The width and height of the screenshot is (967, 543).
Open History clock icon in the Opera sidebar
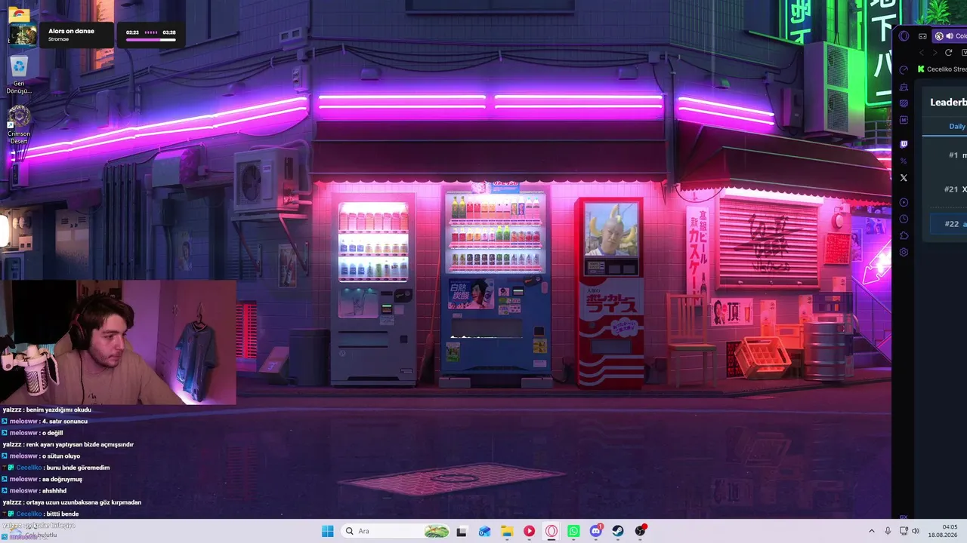point(904,219)
